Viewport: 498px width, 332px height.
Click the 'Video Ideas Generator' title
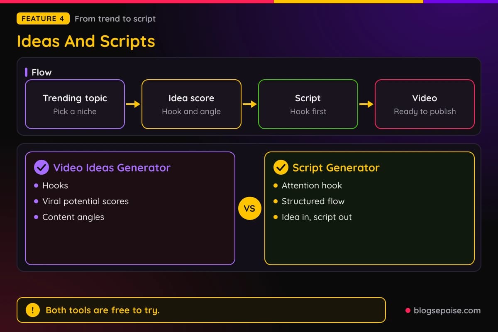pos(112,168)
